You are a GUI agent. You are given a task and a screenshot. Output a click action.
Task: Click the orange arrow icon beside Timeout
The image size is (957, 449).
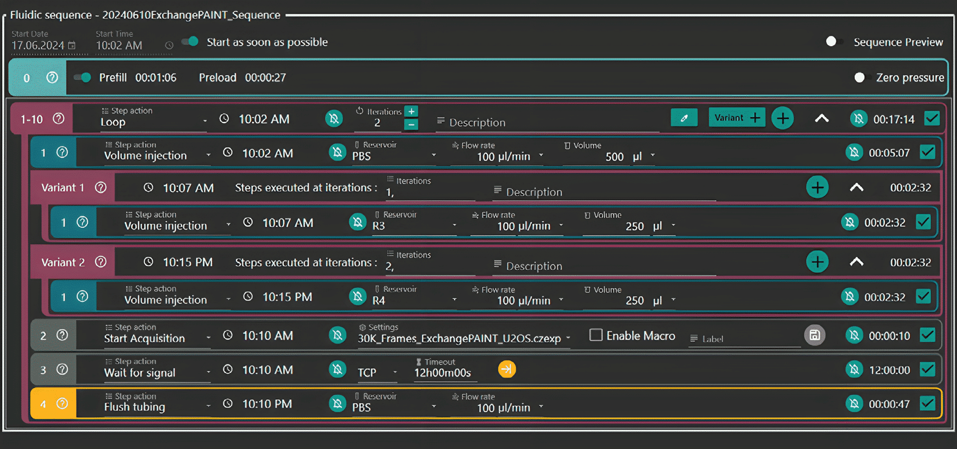click(507, 369)
